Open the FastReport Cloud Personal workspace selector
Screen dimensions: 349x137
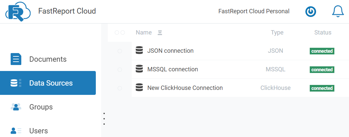pyautogui.click(x=254, y=11)
